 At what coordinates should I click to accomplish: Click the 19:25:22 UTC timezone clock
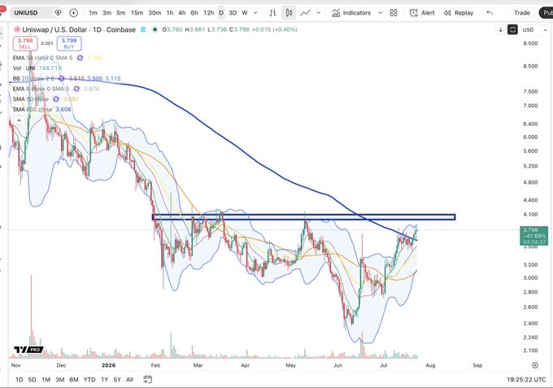click(526, 380)
